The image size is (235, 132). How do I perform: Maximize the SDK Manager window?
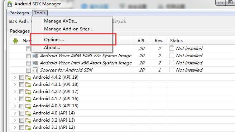[230, 3]
